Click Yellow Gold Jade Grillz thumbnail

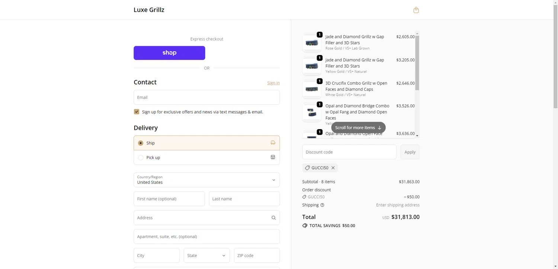(x=312, y=65)
